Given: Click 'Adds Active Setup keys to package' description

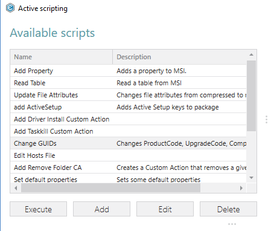Looking at the screenshot, I should pyautogui.click(x=168, y=107).
